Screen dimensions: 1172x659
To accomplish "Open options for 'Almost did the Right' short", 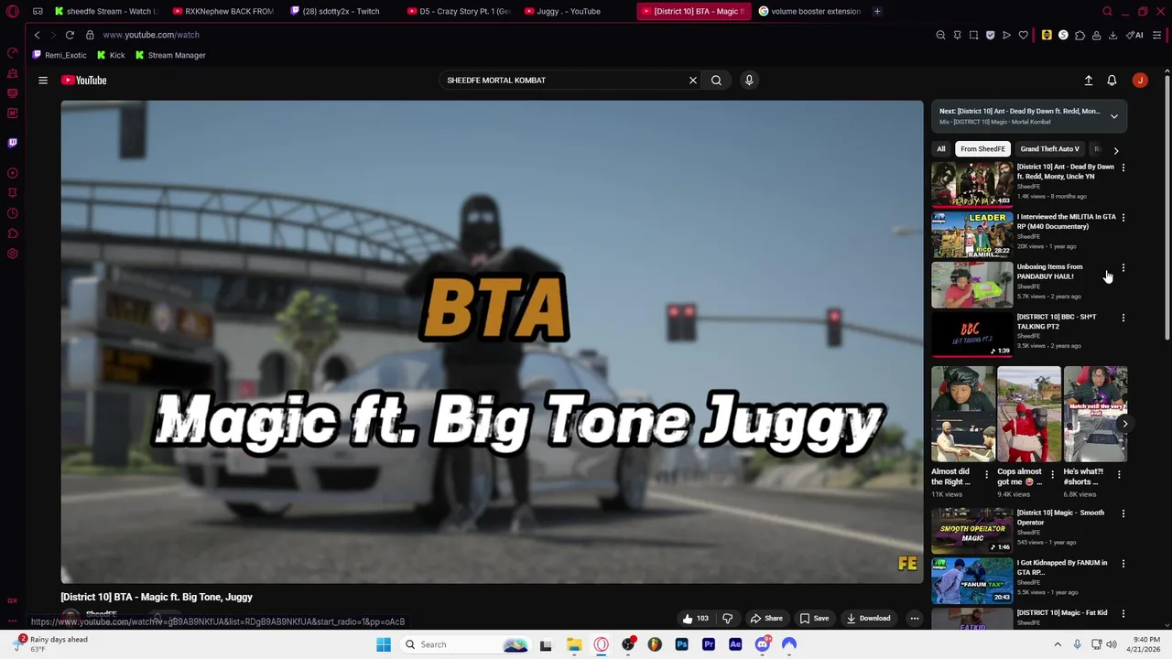I will coord(986,474).
